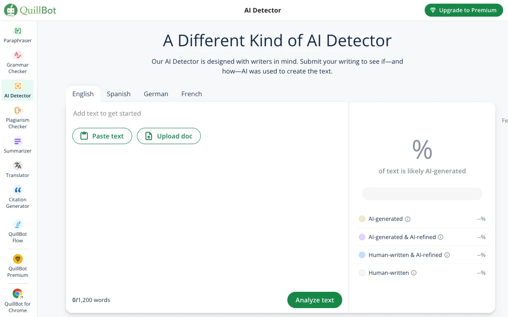Click the AI Detector page title

coord(263,10)
